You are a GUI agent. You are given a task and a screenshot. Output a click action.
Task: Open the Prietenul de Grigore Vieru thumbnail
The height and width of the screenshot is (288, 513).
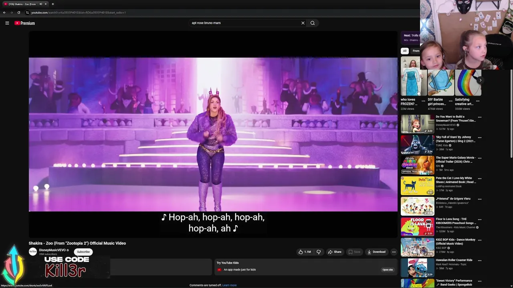(x=417, y=206)
